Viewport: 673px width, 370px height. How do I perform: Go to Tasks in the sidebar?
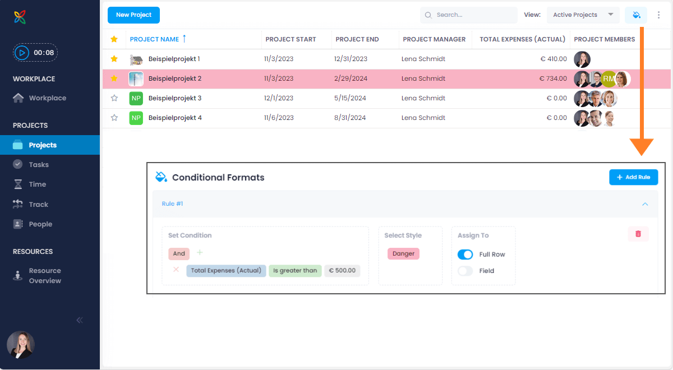(x=39, y=165)
